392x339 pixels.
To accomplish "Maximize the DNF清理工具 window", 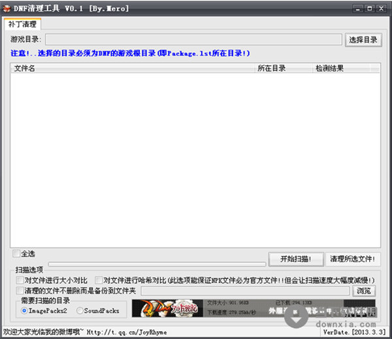I will [x=370, y=8].
